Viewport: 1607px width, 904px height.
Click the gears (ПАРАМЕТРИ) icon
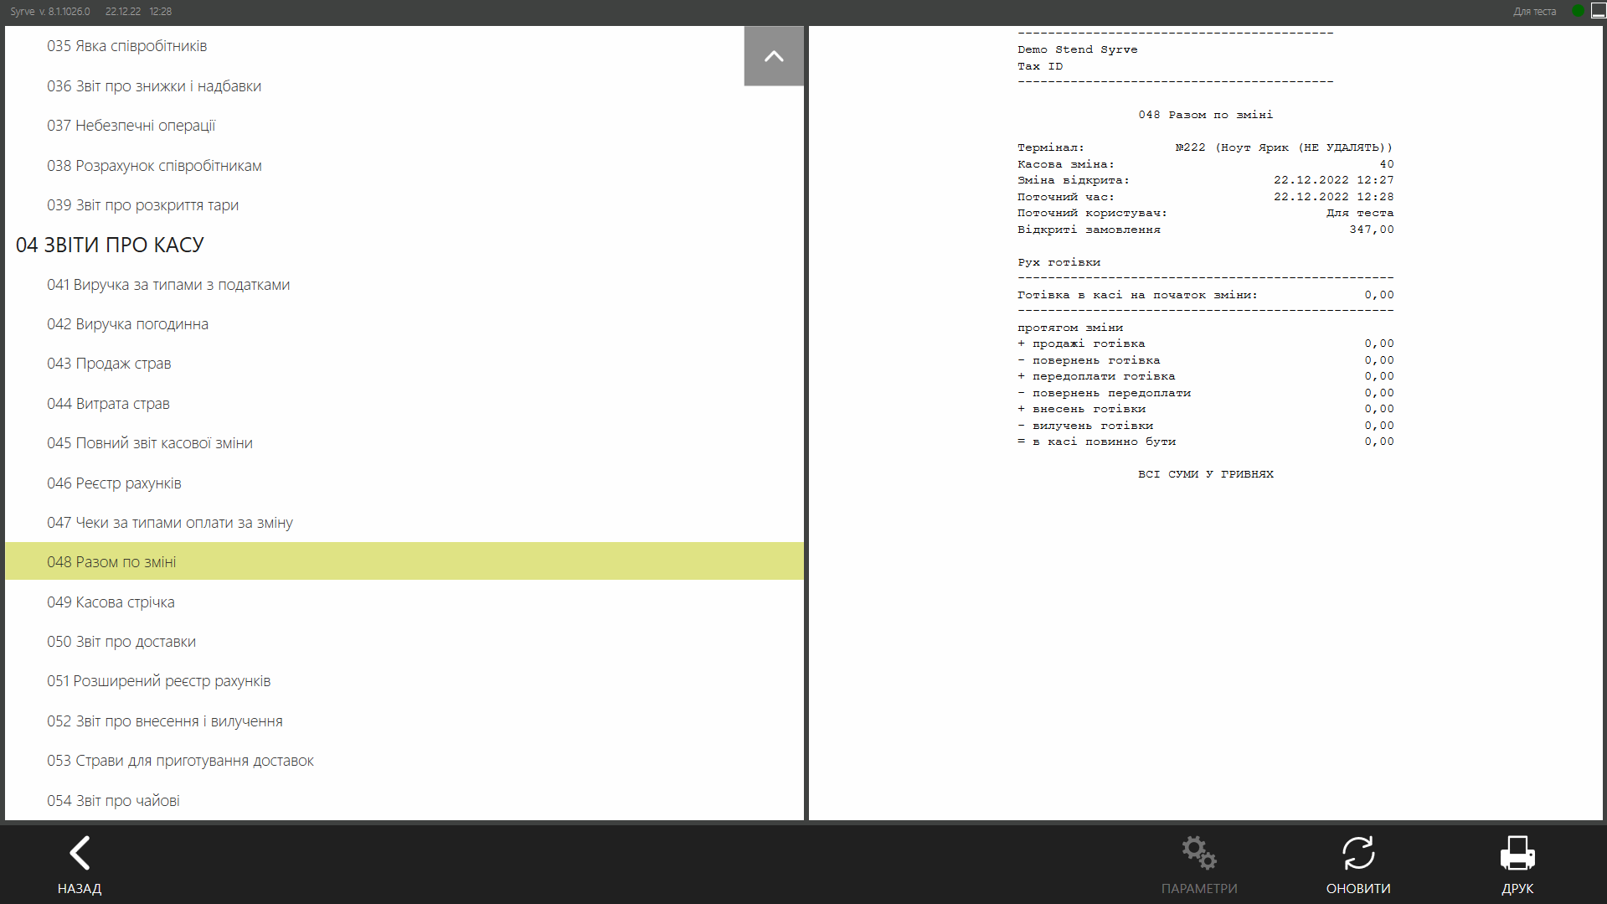click(x=1198, y=854)
